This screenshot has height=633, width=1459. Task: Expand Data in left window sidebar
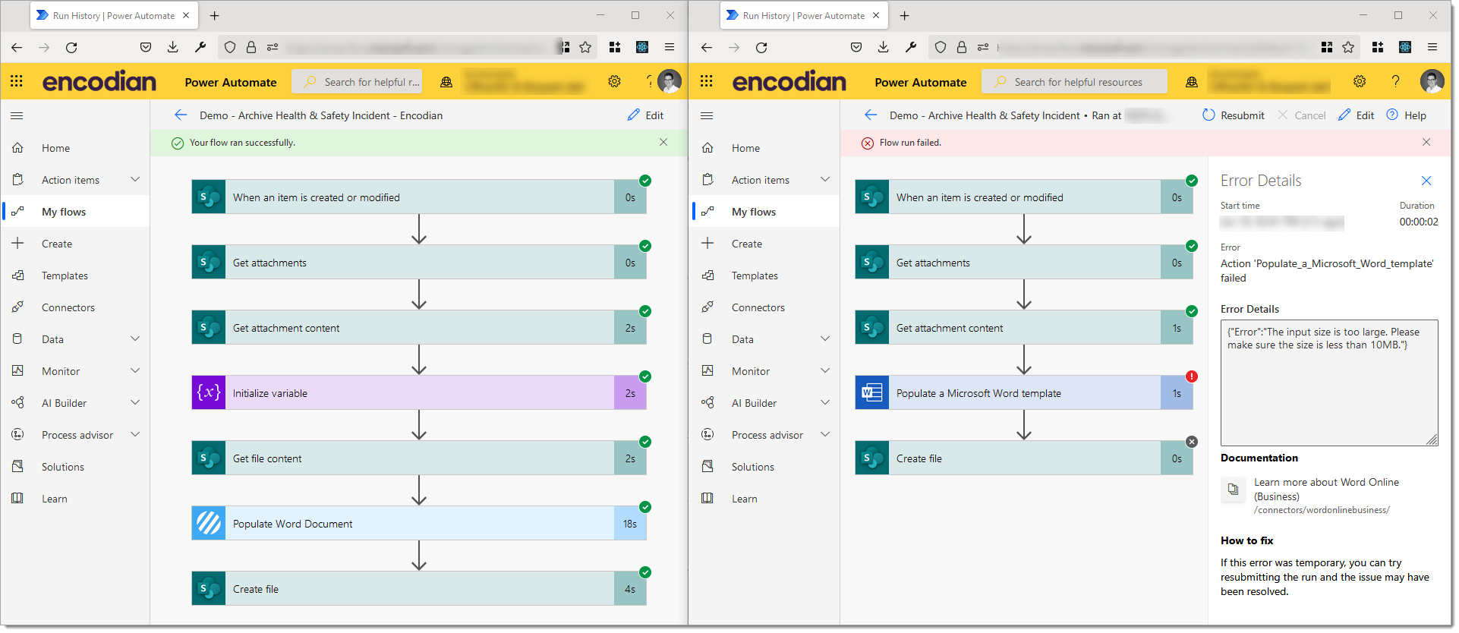[135, 339]
